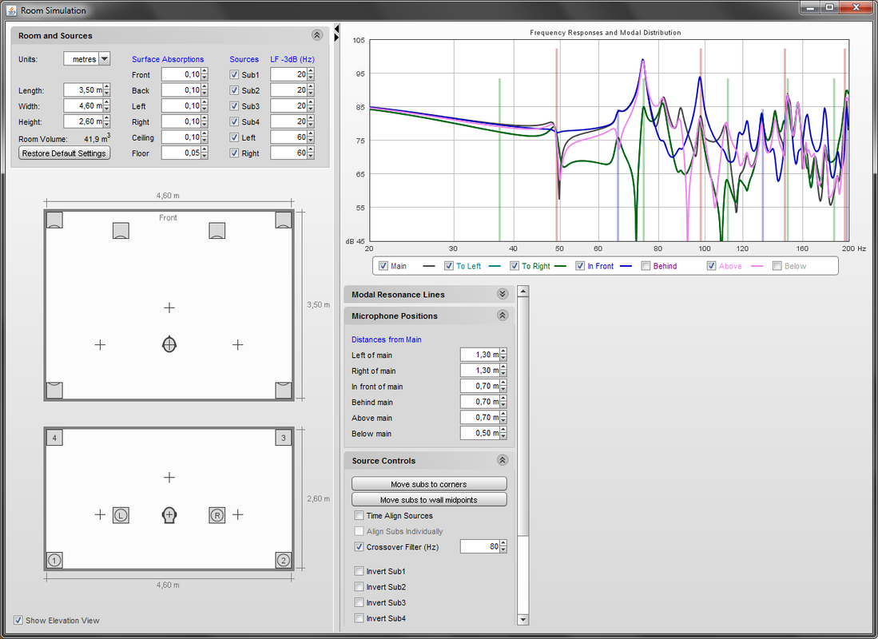Click the main microphone position in plan view
This screenshot has height=639, width=878.
pos(169,344)
